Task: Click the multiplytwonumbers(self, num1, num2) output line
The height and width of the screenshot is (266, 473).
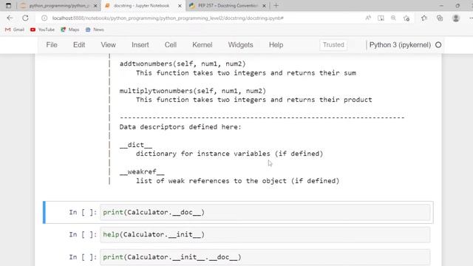Action: 192,91
